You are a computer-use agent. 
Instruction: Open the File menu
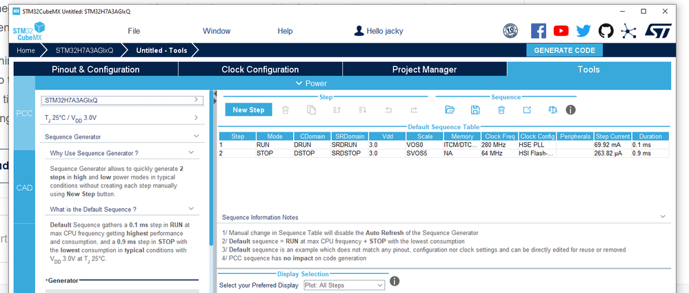click(134, 31)
